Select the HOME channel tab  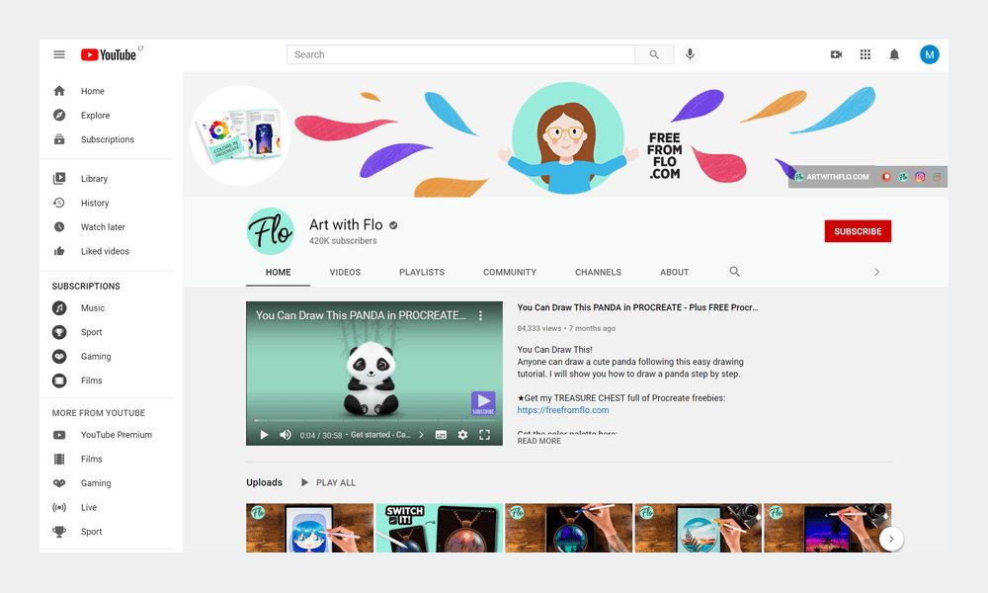pyautogui.click(x=278, y=272)
